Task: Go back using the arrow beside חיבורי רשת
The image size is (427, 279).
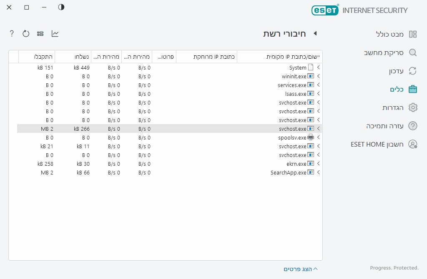Action: (x=315, y=34)
